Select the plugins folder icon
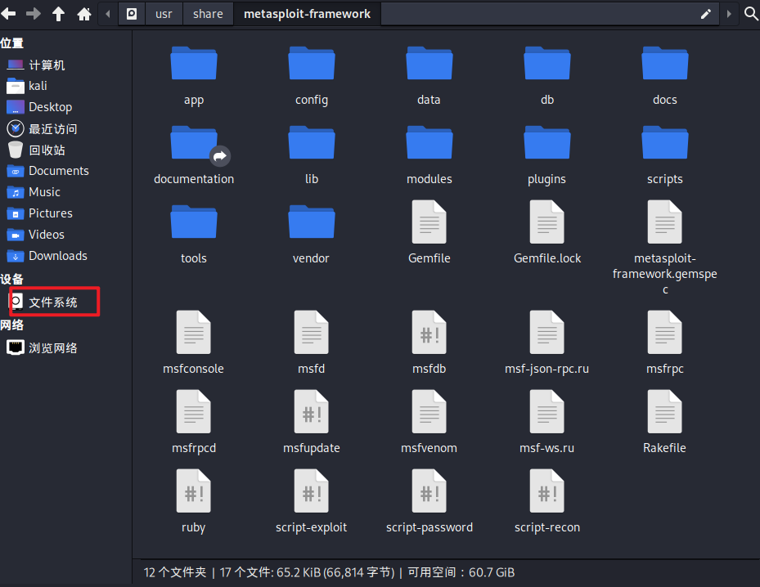760x587 pixels. tap(547, 142)
